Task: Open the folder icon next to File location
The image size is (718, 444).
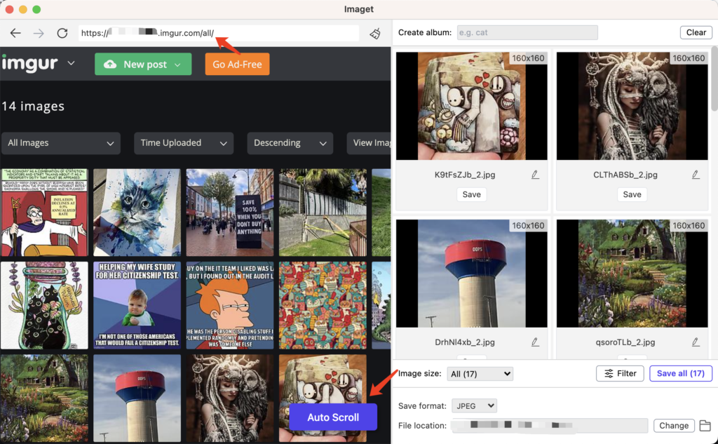Action: 705,425
